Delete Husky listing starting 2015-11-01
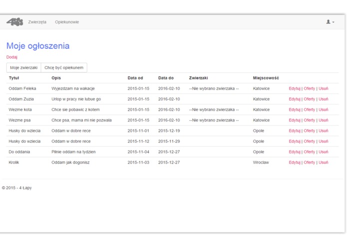The image size is (347, 246). tap(324, 131)
